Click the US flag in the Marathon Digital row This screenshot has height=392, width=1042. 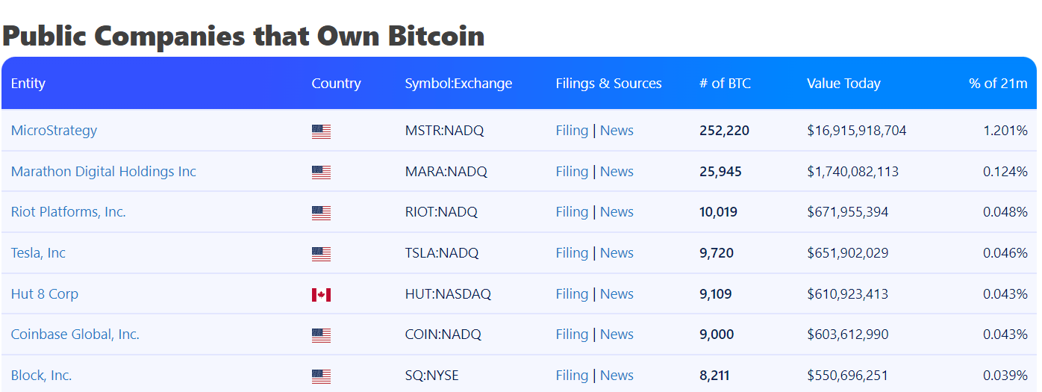coord(321,172)
